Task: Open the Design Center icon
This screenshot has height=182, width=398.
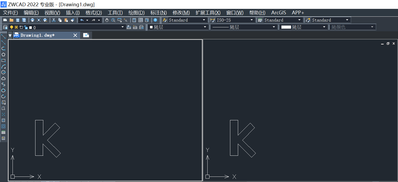Action: tap(141, 20)
